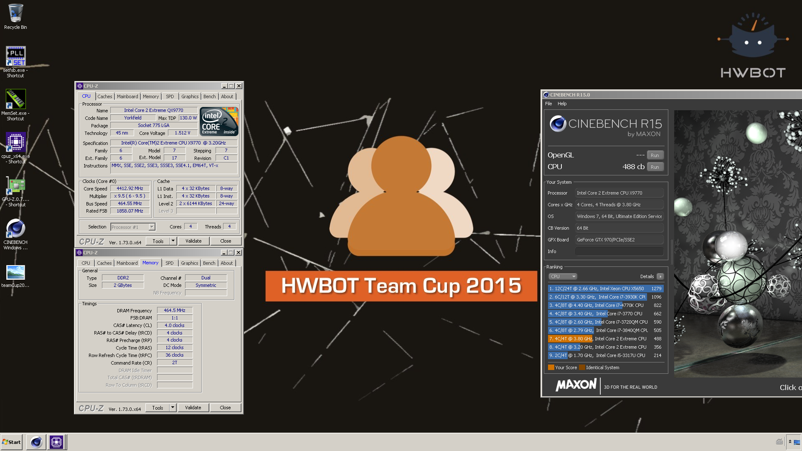Click Intel Core 2 Extreme logo in CPU-Z
The width and height of the screenshot is (802, 451).
[219, 121]
